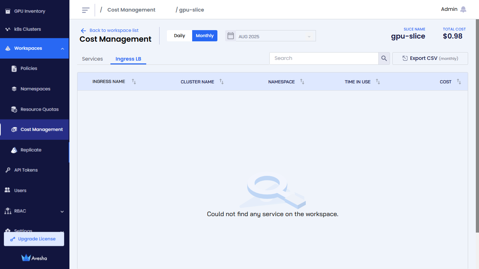Open the AUG 2025 month dropdown
Viewport: 479px width, 269px height.
276,36
